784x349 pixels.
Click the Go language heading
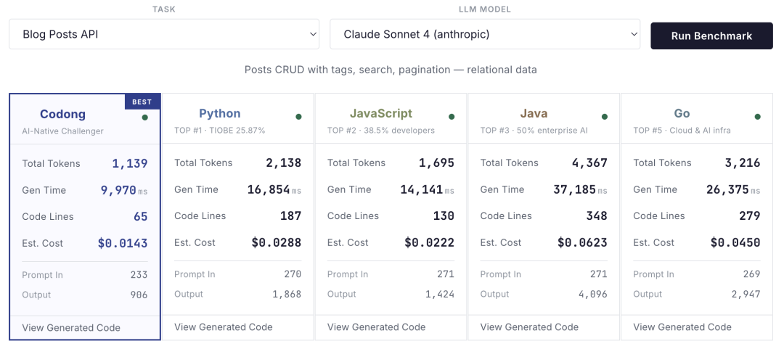coord(682,113)
